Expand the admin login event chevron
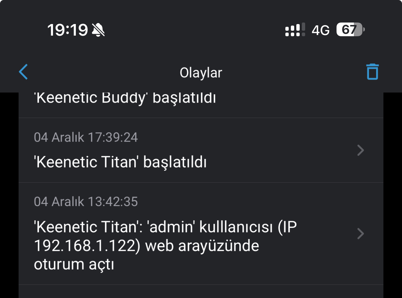Image resolution: width=402 pixels, height=298 pixels. (x=361, y=234)
